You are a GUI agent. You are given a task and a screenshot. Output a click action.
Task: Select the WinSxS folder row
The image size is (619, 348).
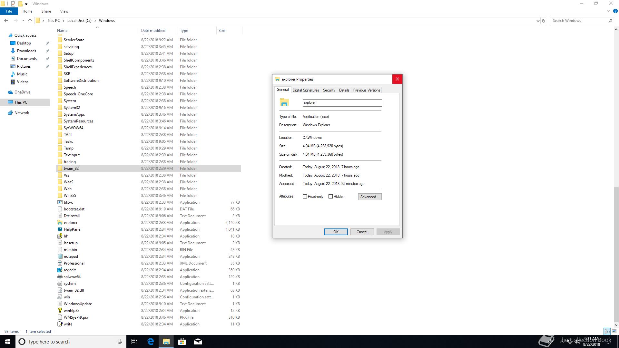tap(149, 196)
